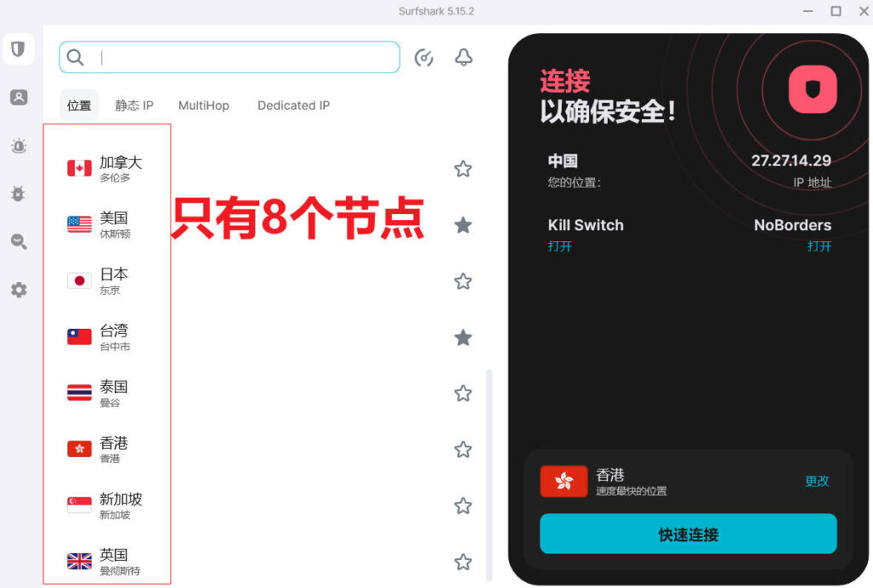Click the speed test gauge icon
Screen dimensions: 873x588
click(424, 57)
